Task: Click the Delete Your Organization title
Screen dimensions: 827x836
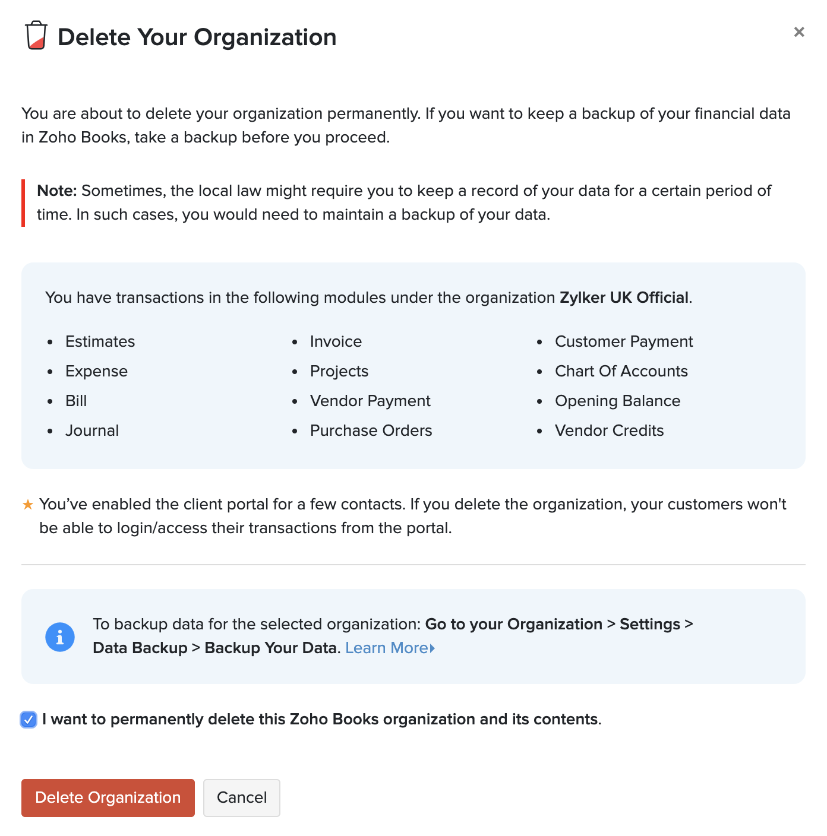Action: click(197, 37)
